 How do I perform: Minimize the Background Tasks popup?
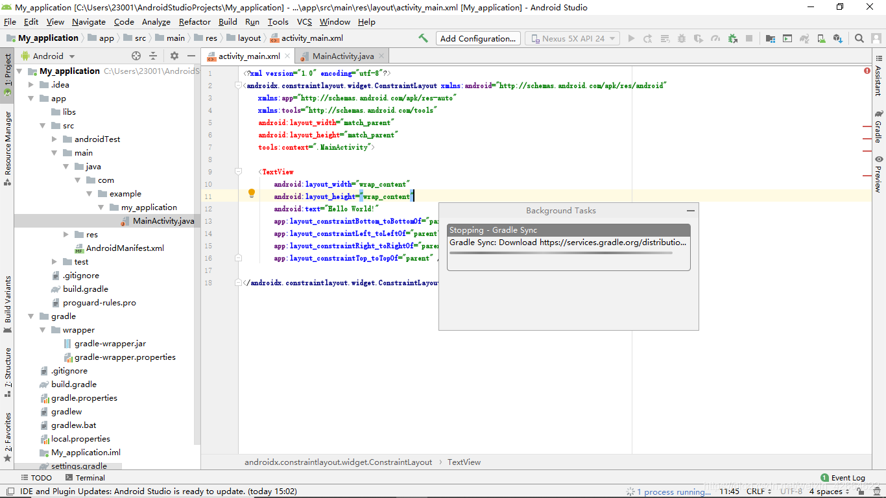691,210
